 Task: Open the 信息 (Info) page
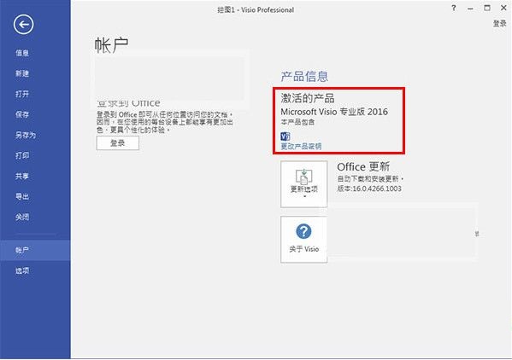22,53
